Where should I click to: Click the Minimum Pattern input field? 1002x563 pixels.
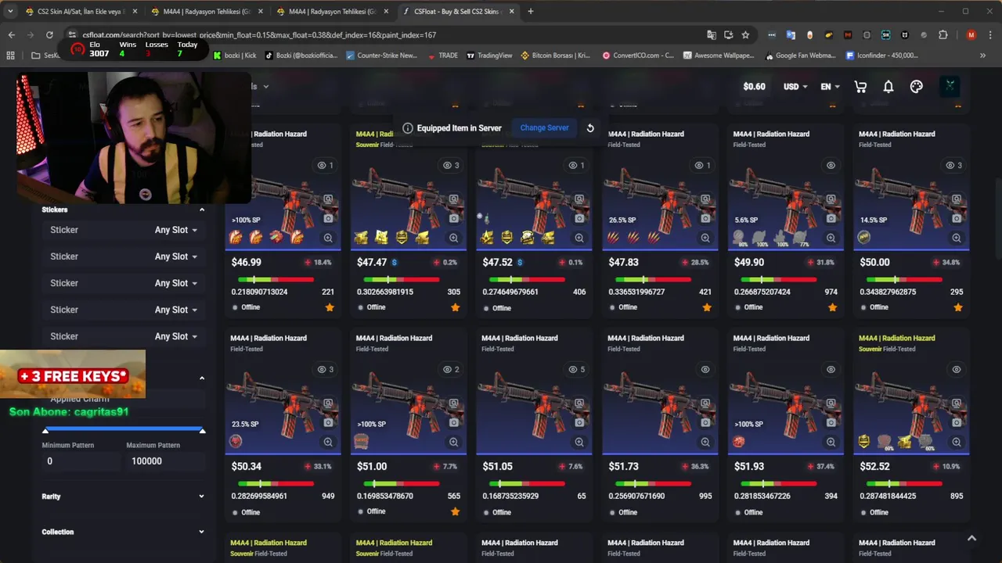point(81,461)
